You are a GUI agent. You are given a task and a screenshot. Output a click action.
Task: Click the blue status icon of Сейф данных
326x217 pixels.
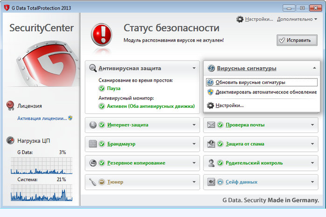[220, 182]
